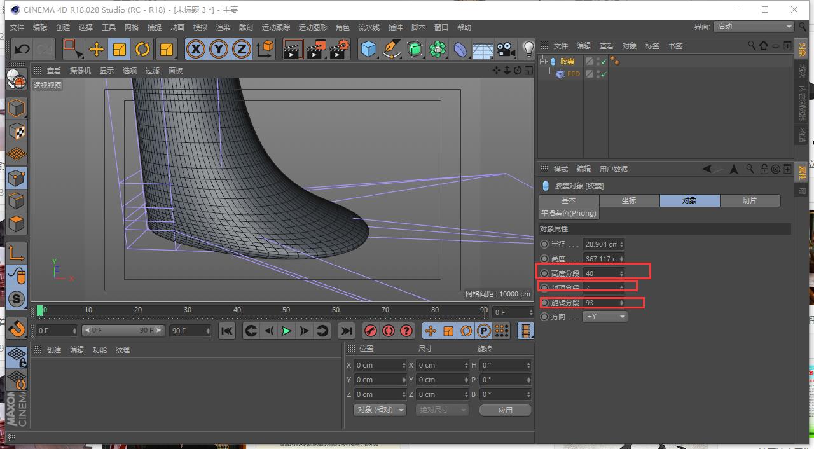
Task: Click the preview range slider bar
Action: pyautogui.click(x=124, y=331)
